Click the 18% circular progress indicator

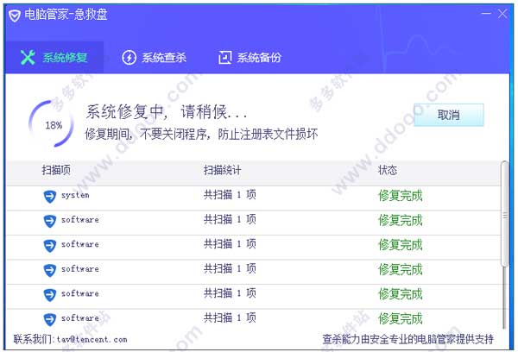[51, 124]
